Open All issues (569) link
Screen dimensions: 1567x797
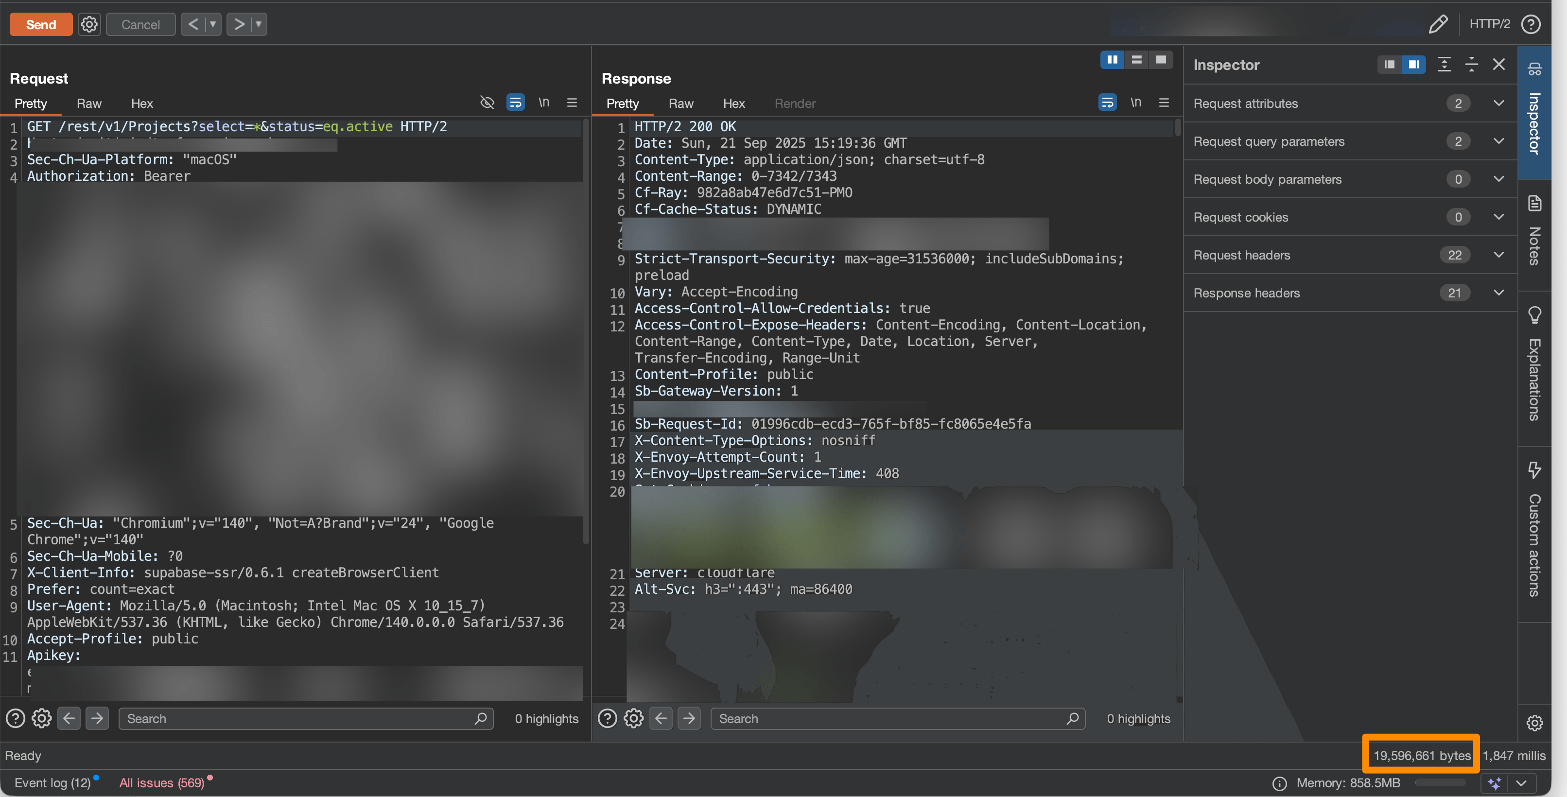click(x=161, y=782)
